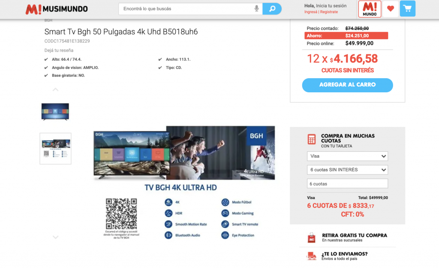Click the Smart TV remote icon
Screen dimensions: 439x268
(225, 224)
